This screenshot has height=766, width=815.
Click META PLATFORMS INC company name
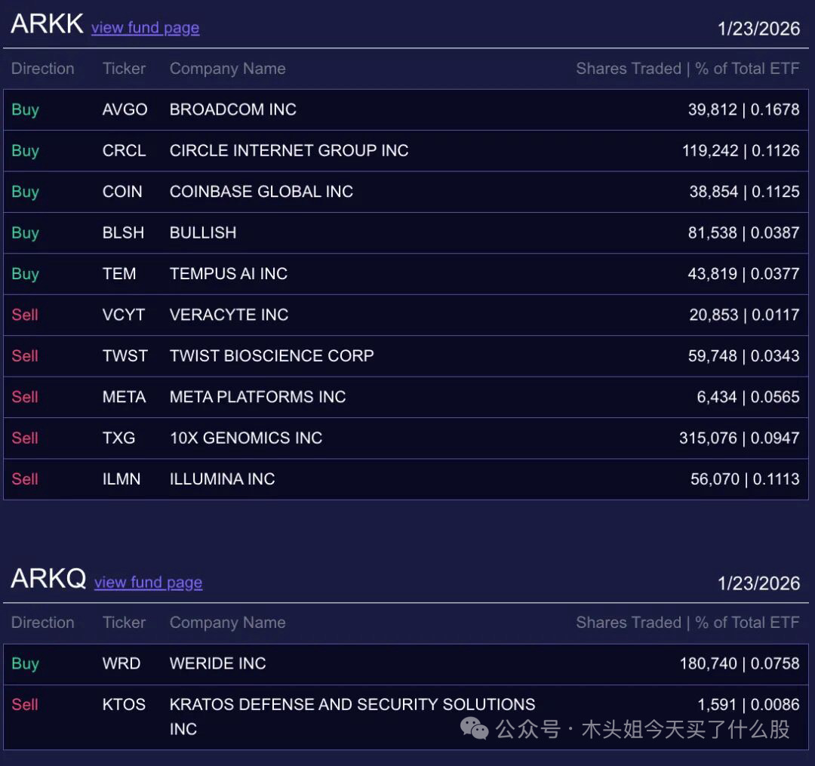pos(258,397)
